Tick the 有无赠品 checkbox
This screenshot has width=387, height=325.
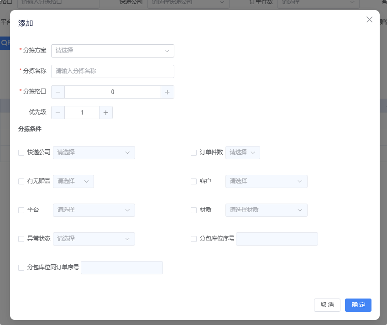21,181
